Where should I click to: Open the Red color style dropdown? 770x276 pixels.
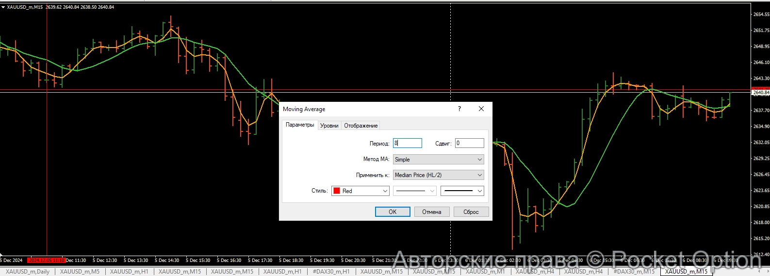coord(360,191)
